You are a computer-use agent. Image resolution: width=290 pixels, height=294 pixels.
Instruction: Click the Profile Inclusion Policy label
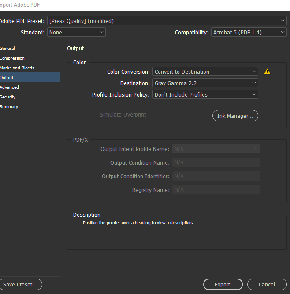pos(121,94)
